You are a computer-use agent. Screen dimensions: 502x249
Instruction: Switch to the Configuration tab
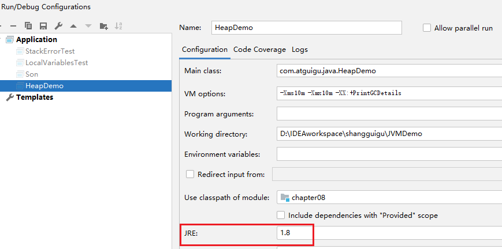coord(204,50)
